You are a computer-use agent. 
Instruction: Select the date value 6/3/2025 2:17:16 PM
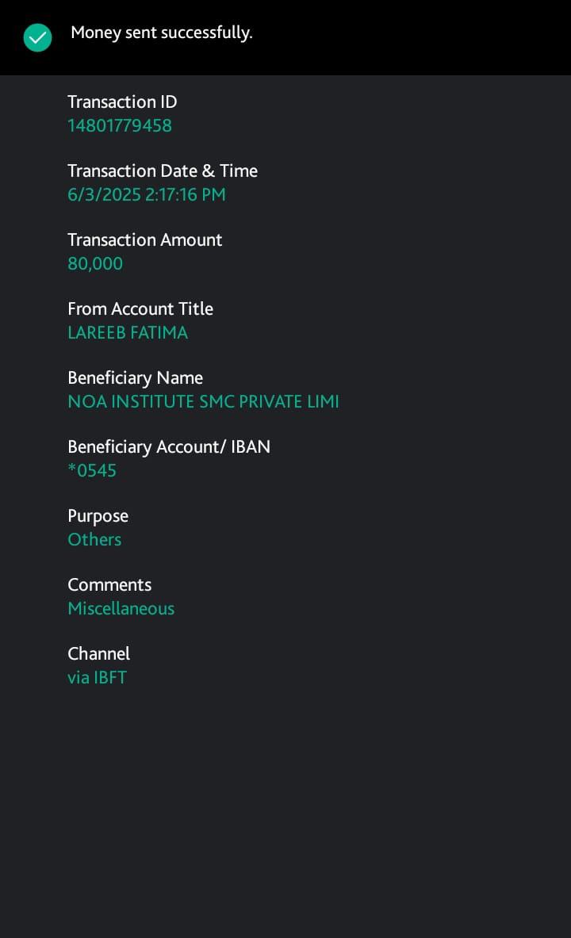click(147, 195)
